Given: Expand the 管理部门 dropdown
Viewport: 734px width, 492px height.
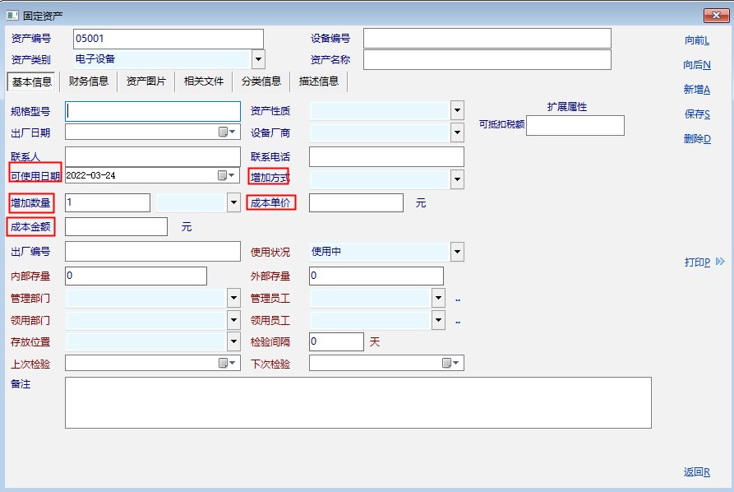Looking at the screenshot, I should coord(233,298).
